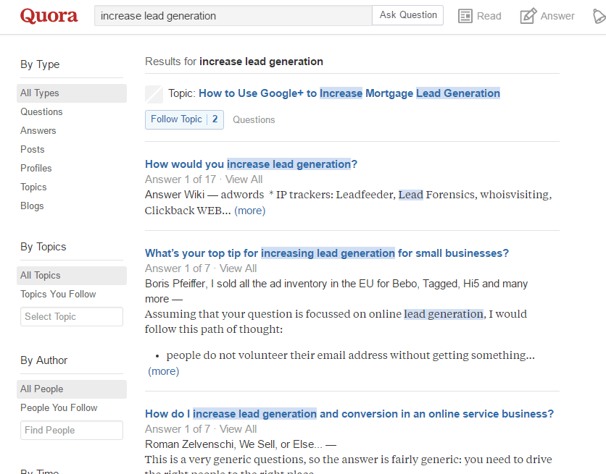Click the 'By Type' heading text
Viewport: 606px width, 474px height.
40,64
